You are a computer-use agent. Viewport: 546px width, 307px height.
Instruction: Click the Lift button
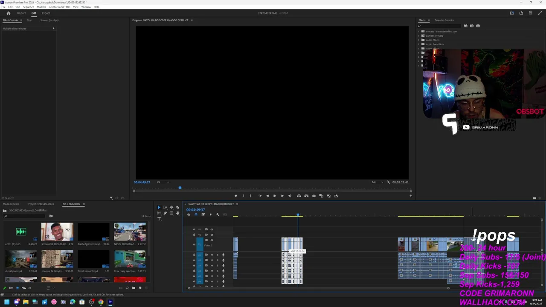click(299, 196)
